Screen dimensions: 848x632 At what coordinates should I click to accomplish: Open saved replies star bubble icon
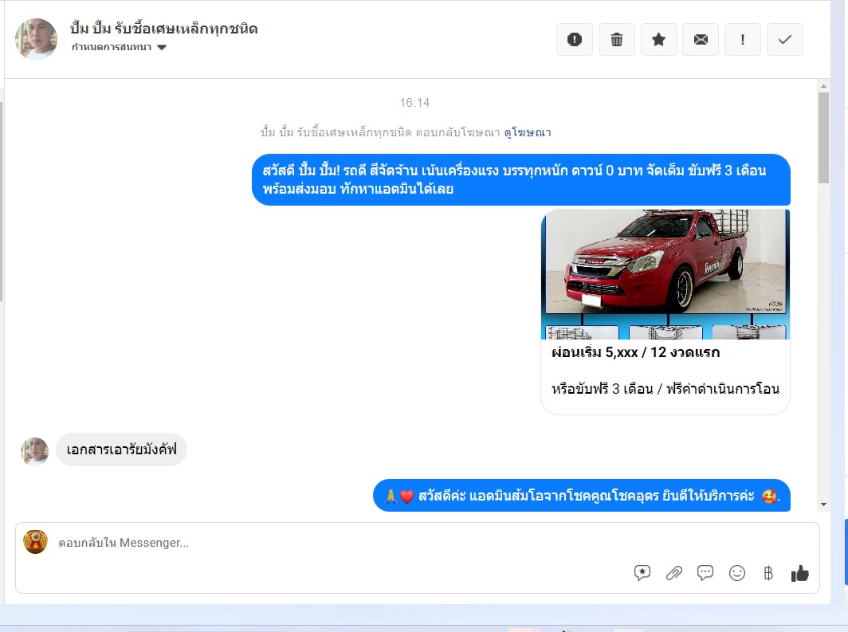point(642,573)
